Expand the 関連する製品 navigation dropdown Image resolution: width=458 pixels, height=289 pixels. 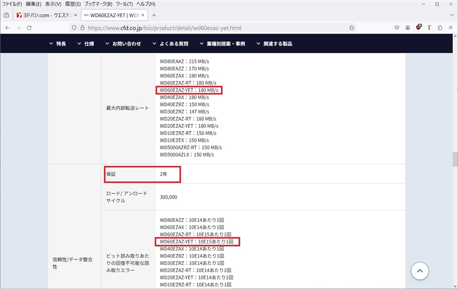click(x=274, y=43)
